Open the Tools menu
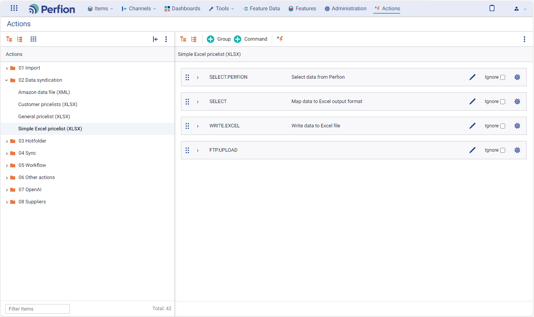This screenshot has width=534, height=317. tap(221, 8)
